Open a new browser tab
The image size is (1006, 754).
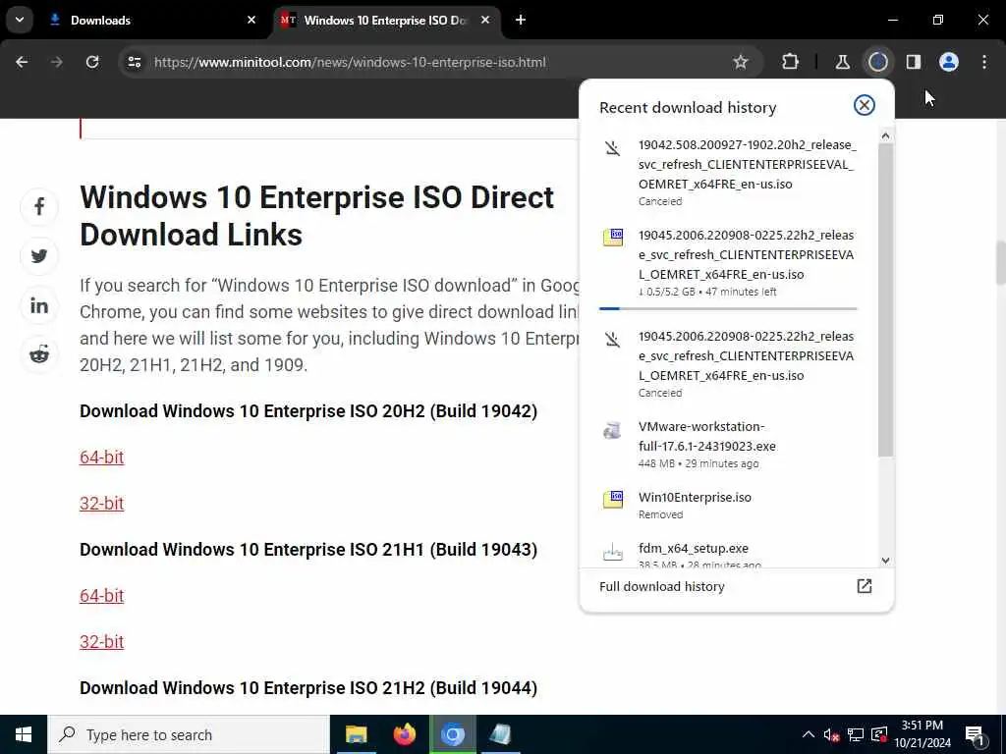(x=521, y=20)
